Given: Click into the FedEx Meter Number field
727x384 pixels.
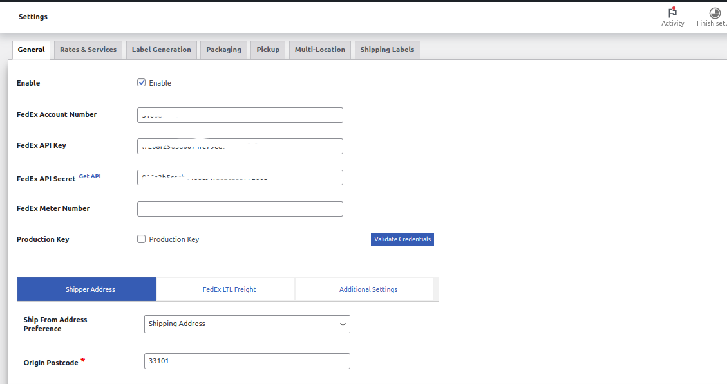Looking at the screenshot, I should tap(240, 209).
